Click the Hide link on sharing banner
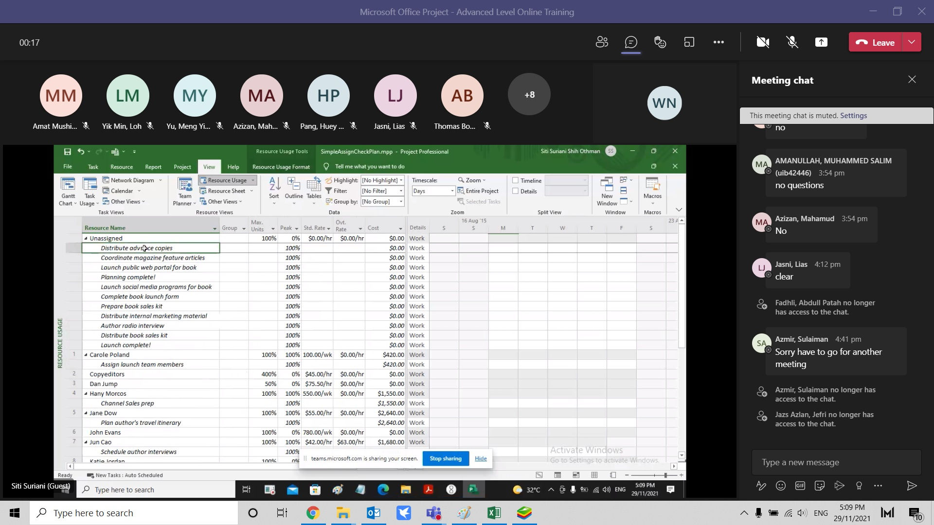This screenshot has height=525, width=934. 481,458
